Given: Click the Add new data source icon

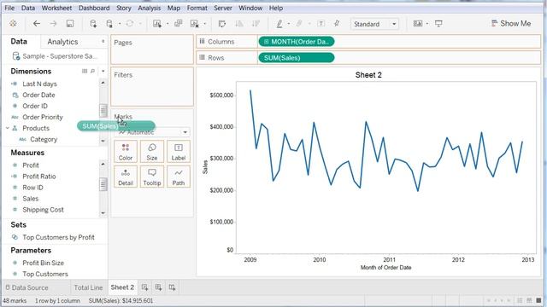Looking at the screenshot, I should pos(93,24).
